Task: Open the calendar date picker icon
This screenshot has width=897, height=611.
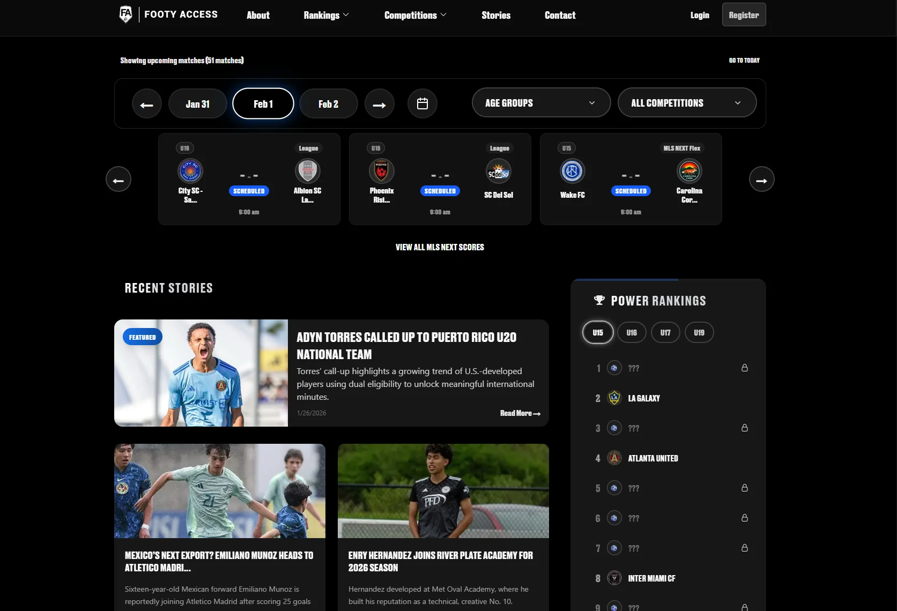Action: click(x=422, y=103)
